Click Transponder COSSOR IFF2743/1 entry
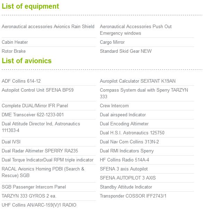The height and width of the screenshot is (209, 204). (133, 196)
